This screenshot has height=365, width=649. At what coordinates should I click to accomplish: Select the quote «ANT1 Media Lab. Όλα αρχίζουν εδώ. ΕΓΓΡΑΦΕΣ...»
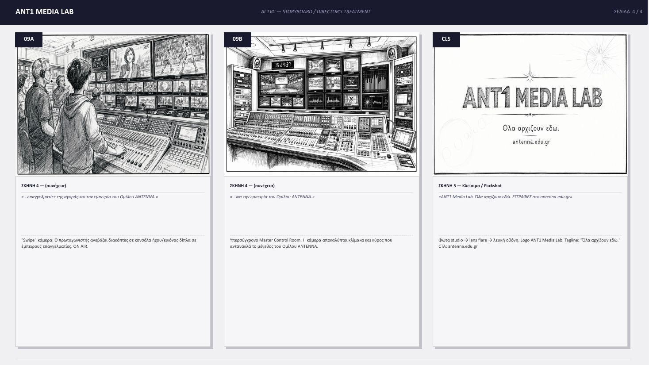point(505,197)
